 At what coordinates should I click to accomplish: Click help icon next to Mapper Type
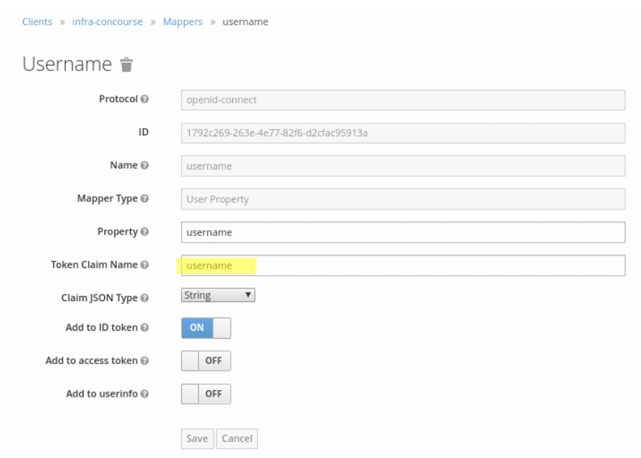145,199
